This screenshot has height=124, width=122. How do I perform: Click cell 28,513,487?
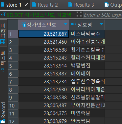click(44, 74)
